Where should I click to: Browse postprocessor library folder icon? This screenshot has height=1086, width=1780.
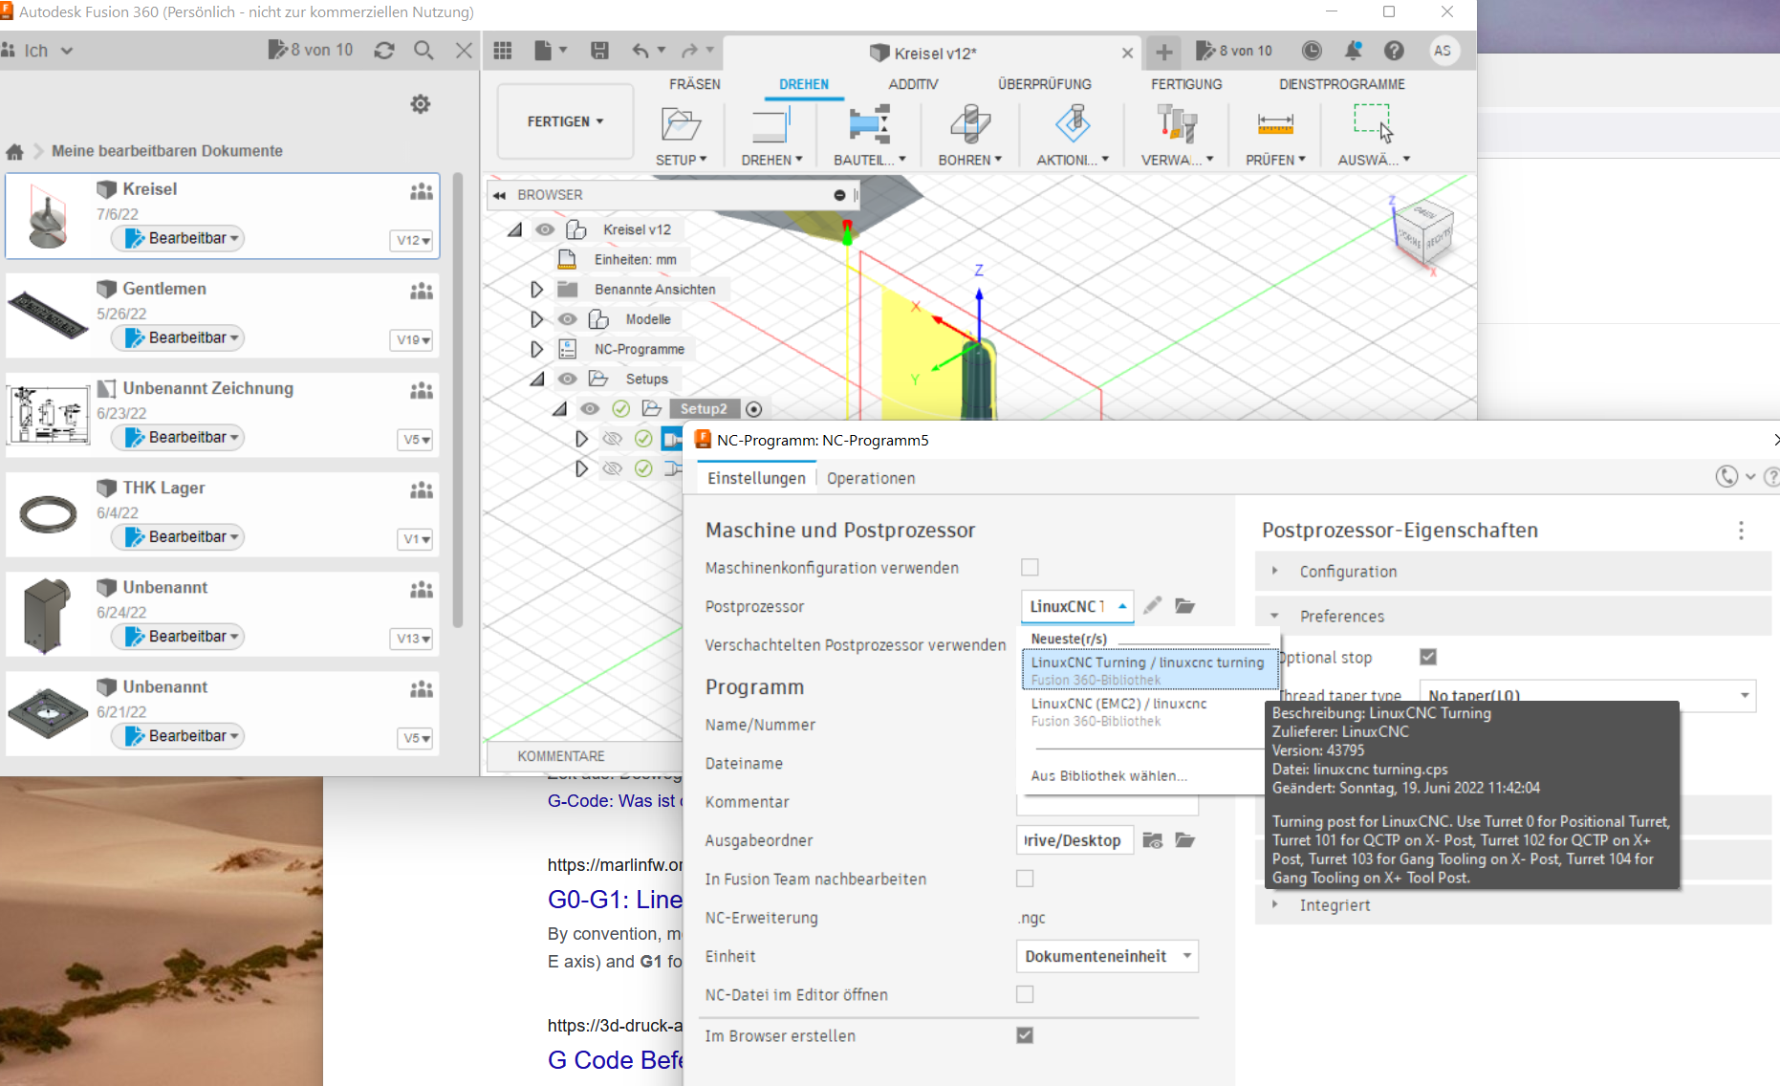coord(1185,605)
